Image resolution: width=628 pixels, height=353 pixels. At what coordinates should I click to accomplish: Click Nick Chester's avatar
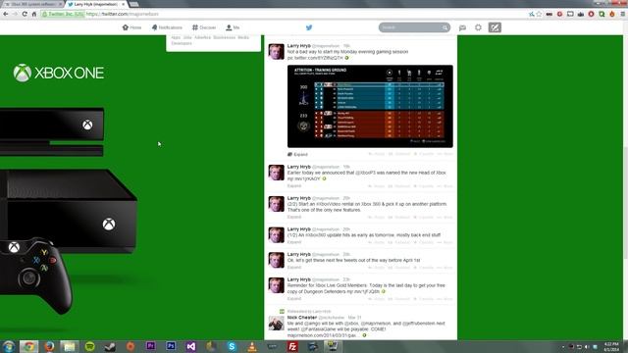tap(276, 323)
